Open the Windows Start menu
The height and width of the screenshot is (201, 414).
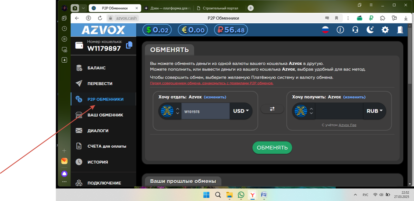pyautogui.click(x=206, y=195)
